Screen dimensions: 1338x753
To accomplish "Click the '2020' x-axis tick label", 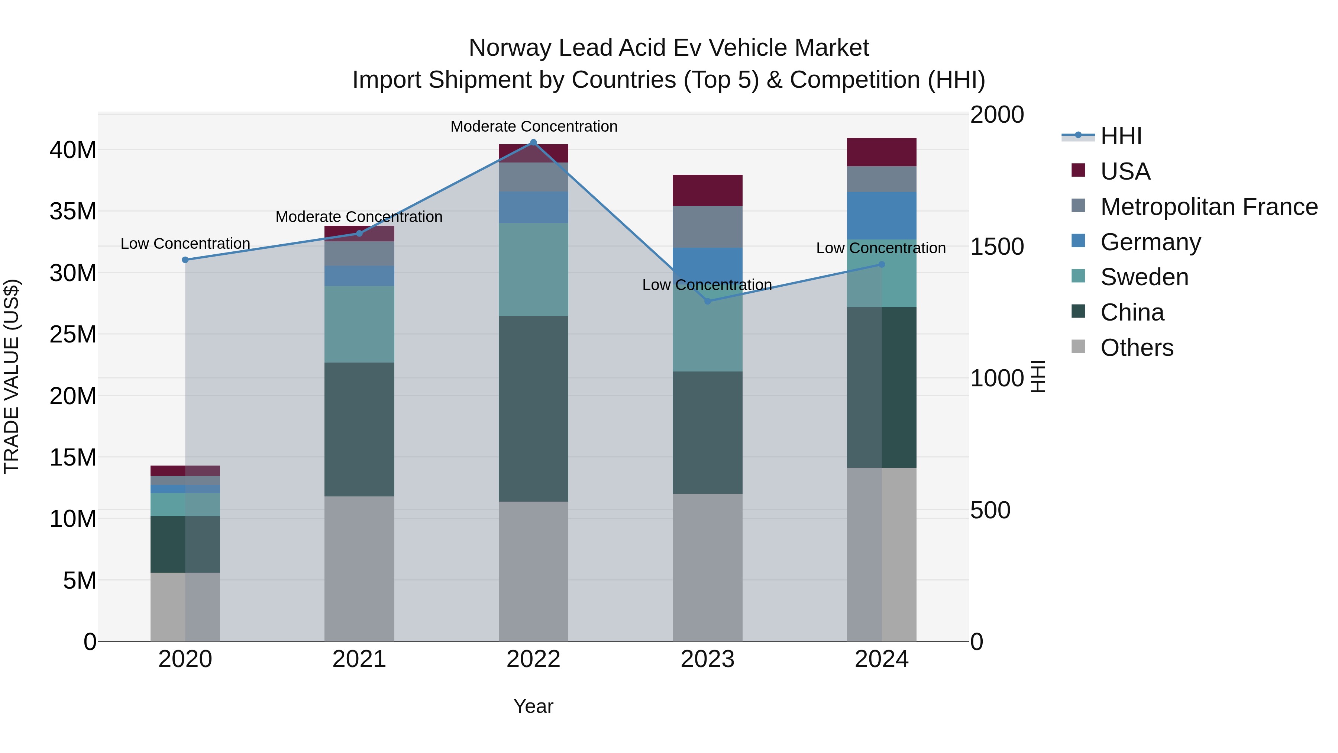I will (185, 659).
